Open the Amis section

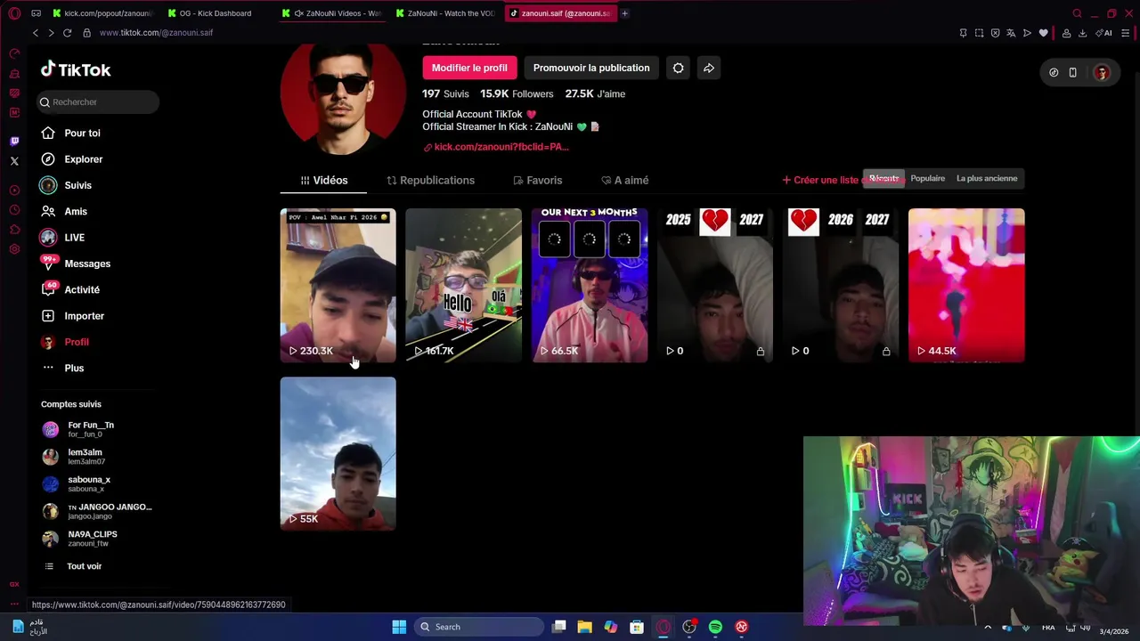pyautogui.click(x=75, y=211)
